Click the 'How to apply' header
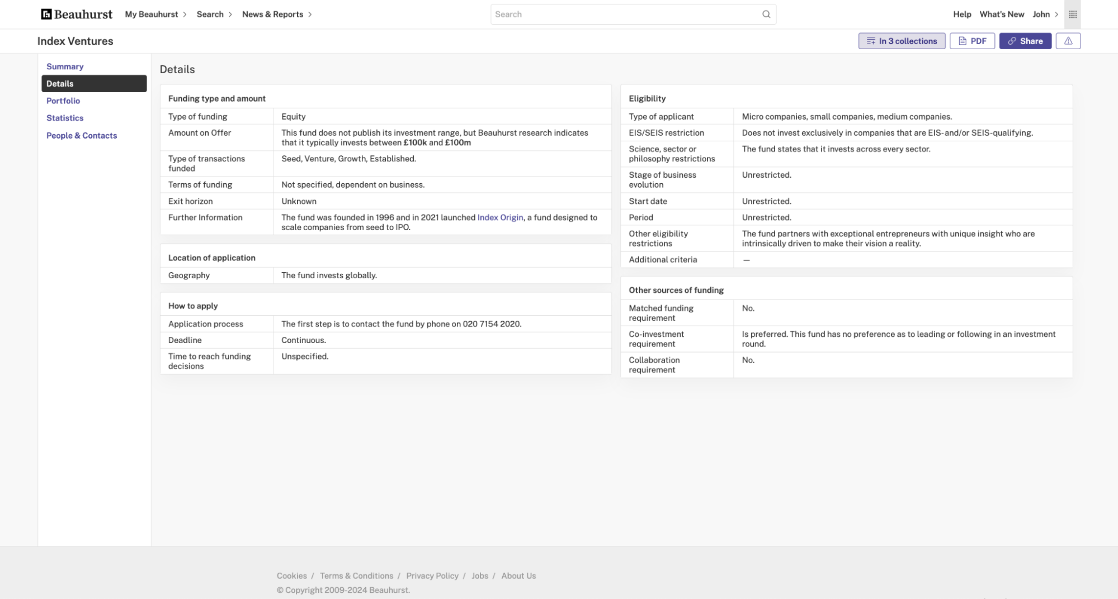The width and height of the screenshot is (1118, 599). point(192,306)
